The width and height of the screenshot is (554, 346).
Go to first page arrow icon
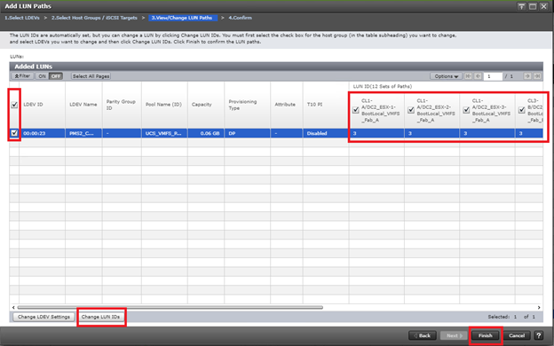(x=468, y=76)
